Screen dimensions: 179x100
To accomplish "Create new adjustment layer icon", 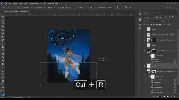I will (x=164, y=96).
